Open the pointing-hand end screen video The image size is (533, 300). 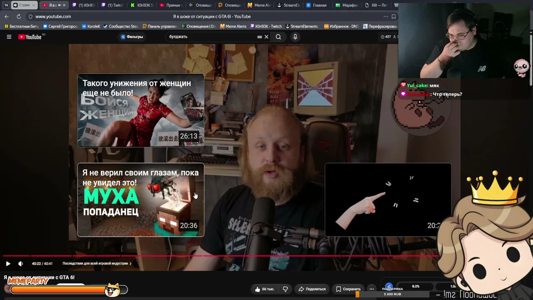click(x=388, y=200)
